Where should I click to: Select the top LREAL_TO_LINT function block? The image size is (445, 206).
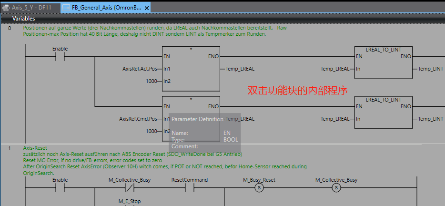(384, 63)
